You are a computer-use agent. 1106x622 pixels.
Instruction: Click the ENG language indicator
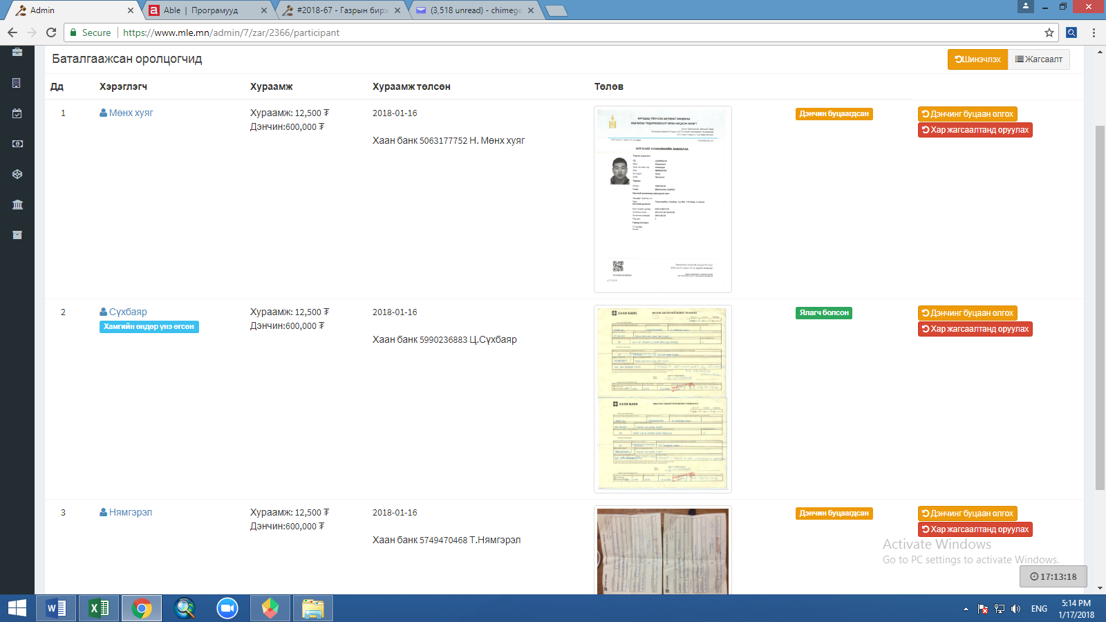coord(1039,609)
